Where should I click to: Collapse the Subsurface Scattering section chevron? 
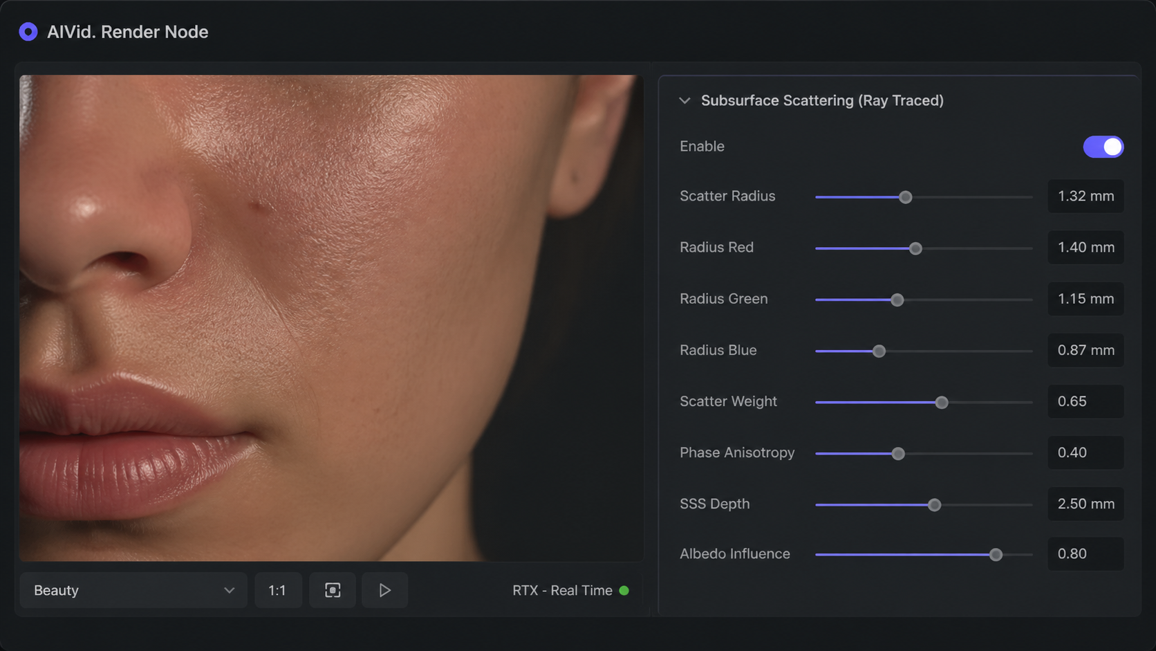684,100
